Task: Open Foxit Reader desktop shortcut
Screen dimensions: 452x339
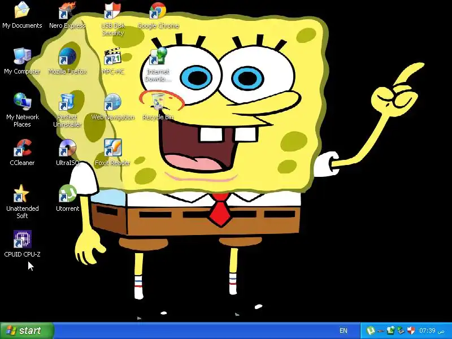Action: [x=112, y=152]
